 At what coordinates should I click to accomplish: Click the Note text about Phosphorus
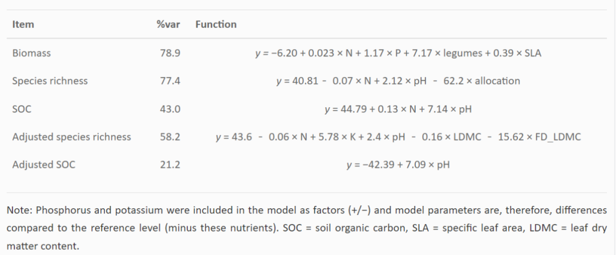point(307,228)
